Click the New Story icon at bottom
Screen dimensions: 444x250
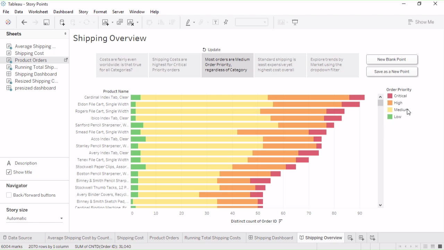pos(372,238)
